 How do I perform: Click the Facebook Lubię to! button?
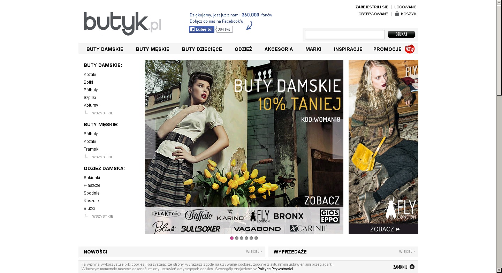[x=201, y=29]
